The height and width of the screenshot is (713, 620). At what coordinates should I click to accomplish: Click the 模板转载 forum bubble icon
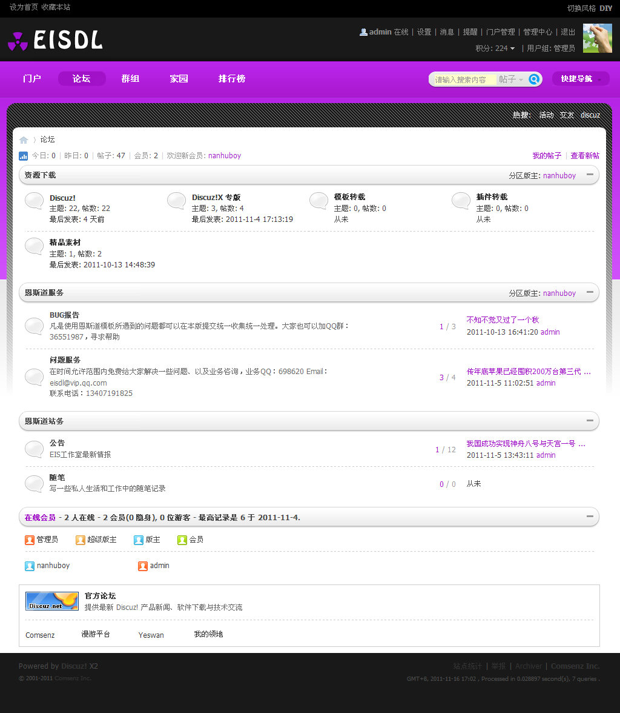(x=318, y=201)
